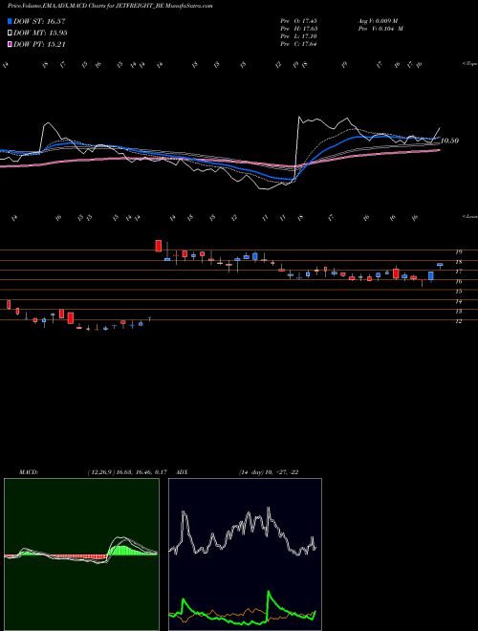Click the 'MACD:' panel heading
The image size is (478, 631).
point(29,472)
